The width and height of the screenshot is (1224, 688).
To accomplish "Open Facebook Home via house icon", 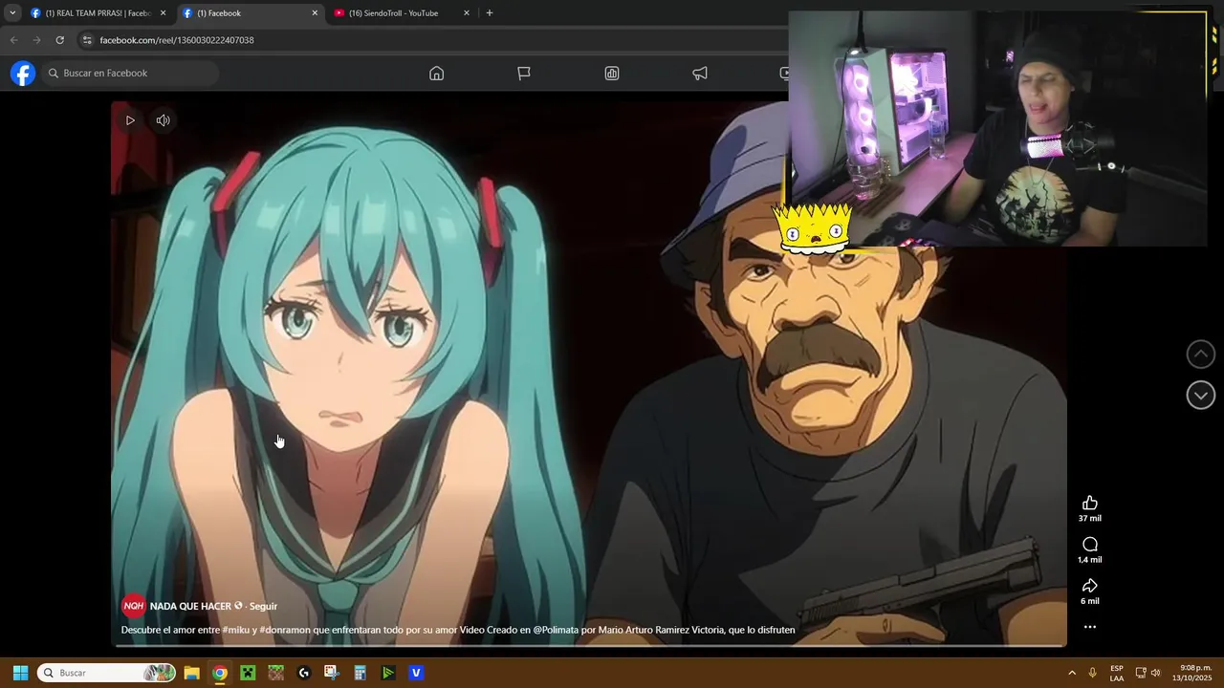I will click(436, 74).
